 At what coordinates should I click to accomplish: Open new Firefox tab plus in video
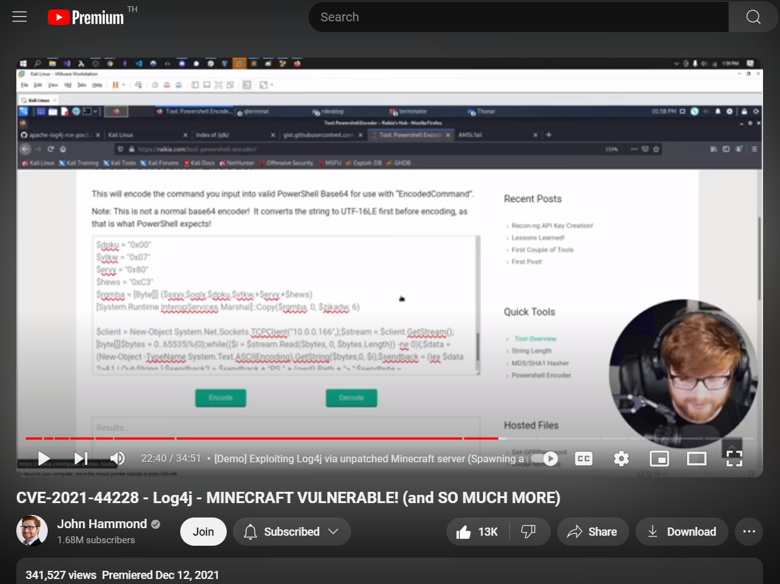[x=549, y=135]
